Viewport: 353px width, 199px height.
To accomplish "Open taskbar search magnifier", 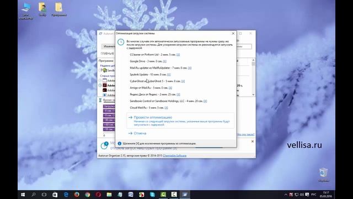I will (34, 195).
